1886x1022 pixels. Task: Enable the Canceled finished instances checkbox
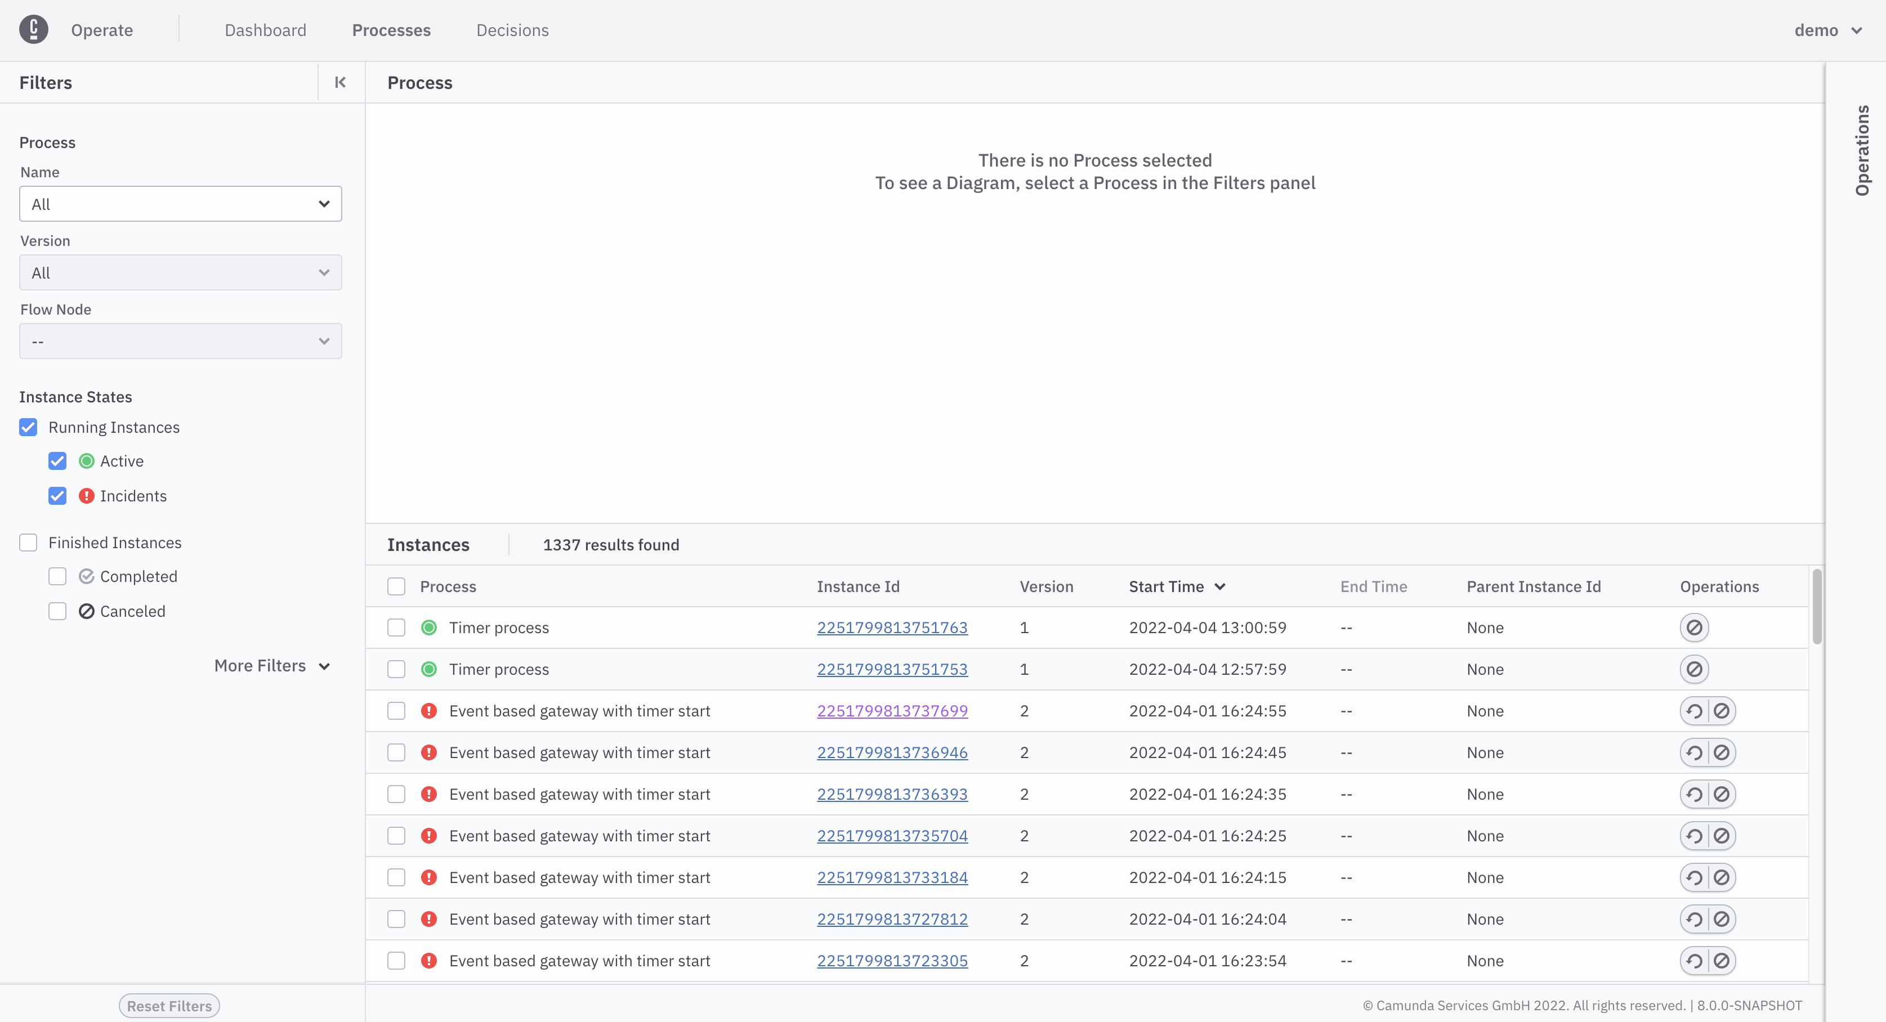tap(58, 611)
